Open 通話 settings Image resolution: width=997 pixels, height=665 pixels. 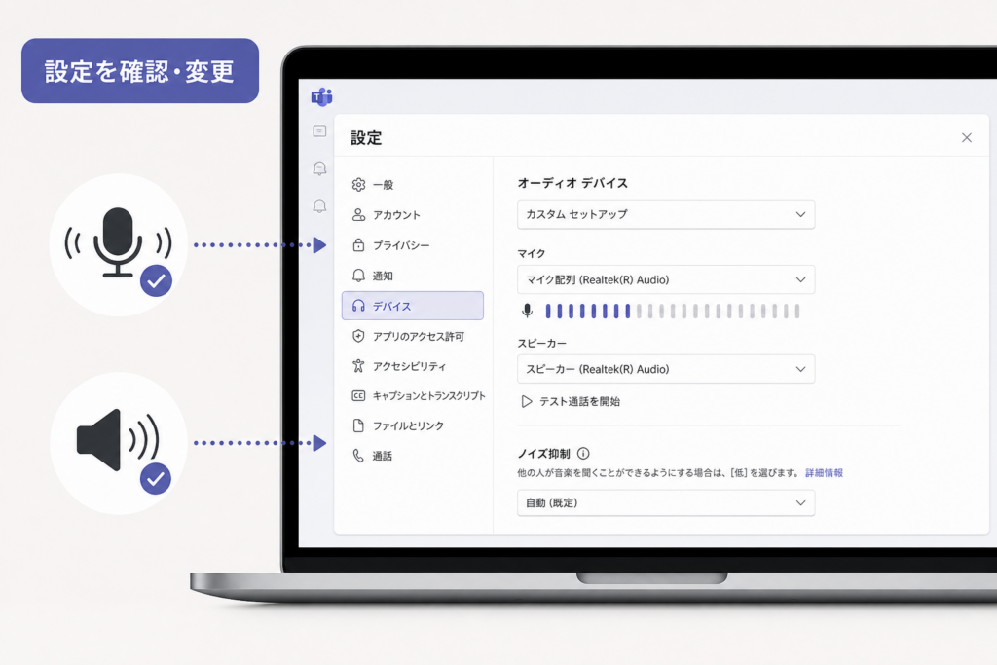tap(413, 456)
